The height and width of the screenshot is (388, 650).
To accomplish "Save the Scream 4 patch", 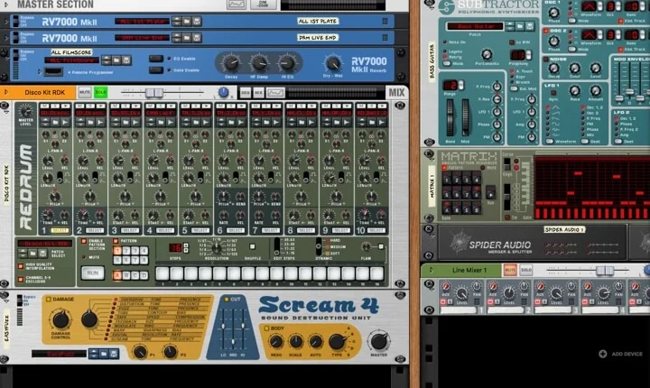I will [113, 354].
